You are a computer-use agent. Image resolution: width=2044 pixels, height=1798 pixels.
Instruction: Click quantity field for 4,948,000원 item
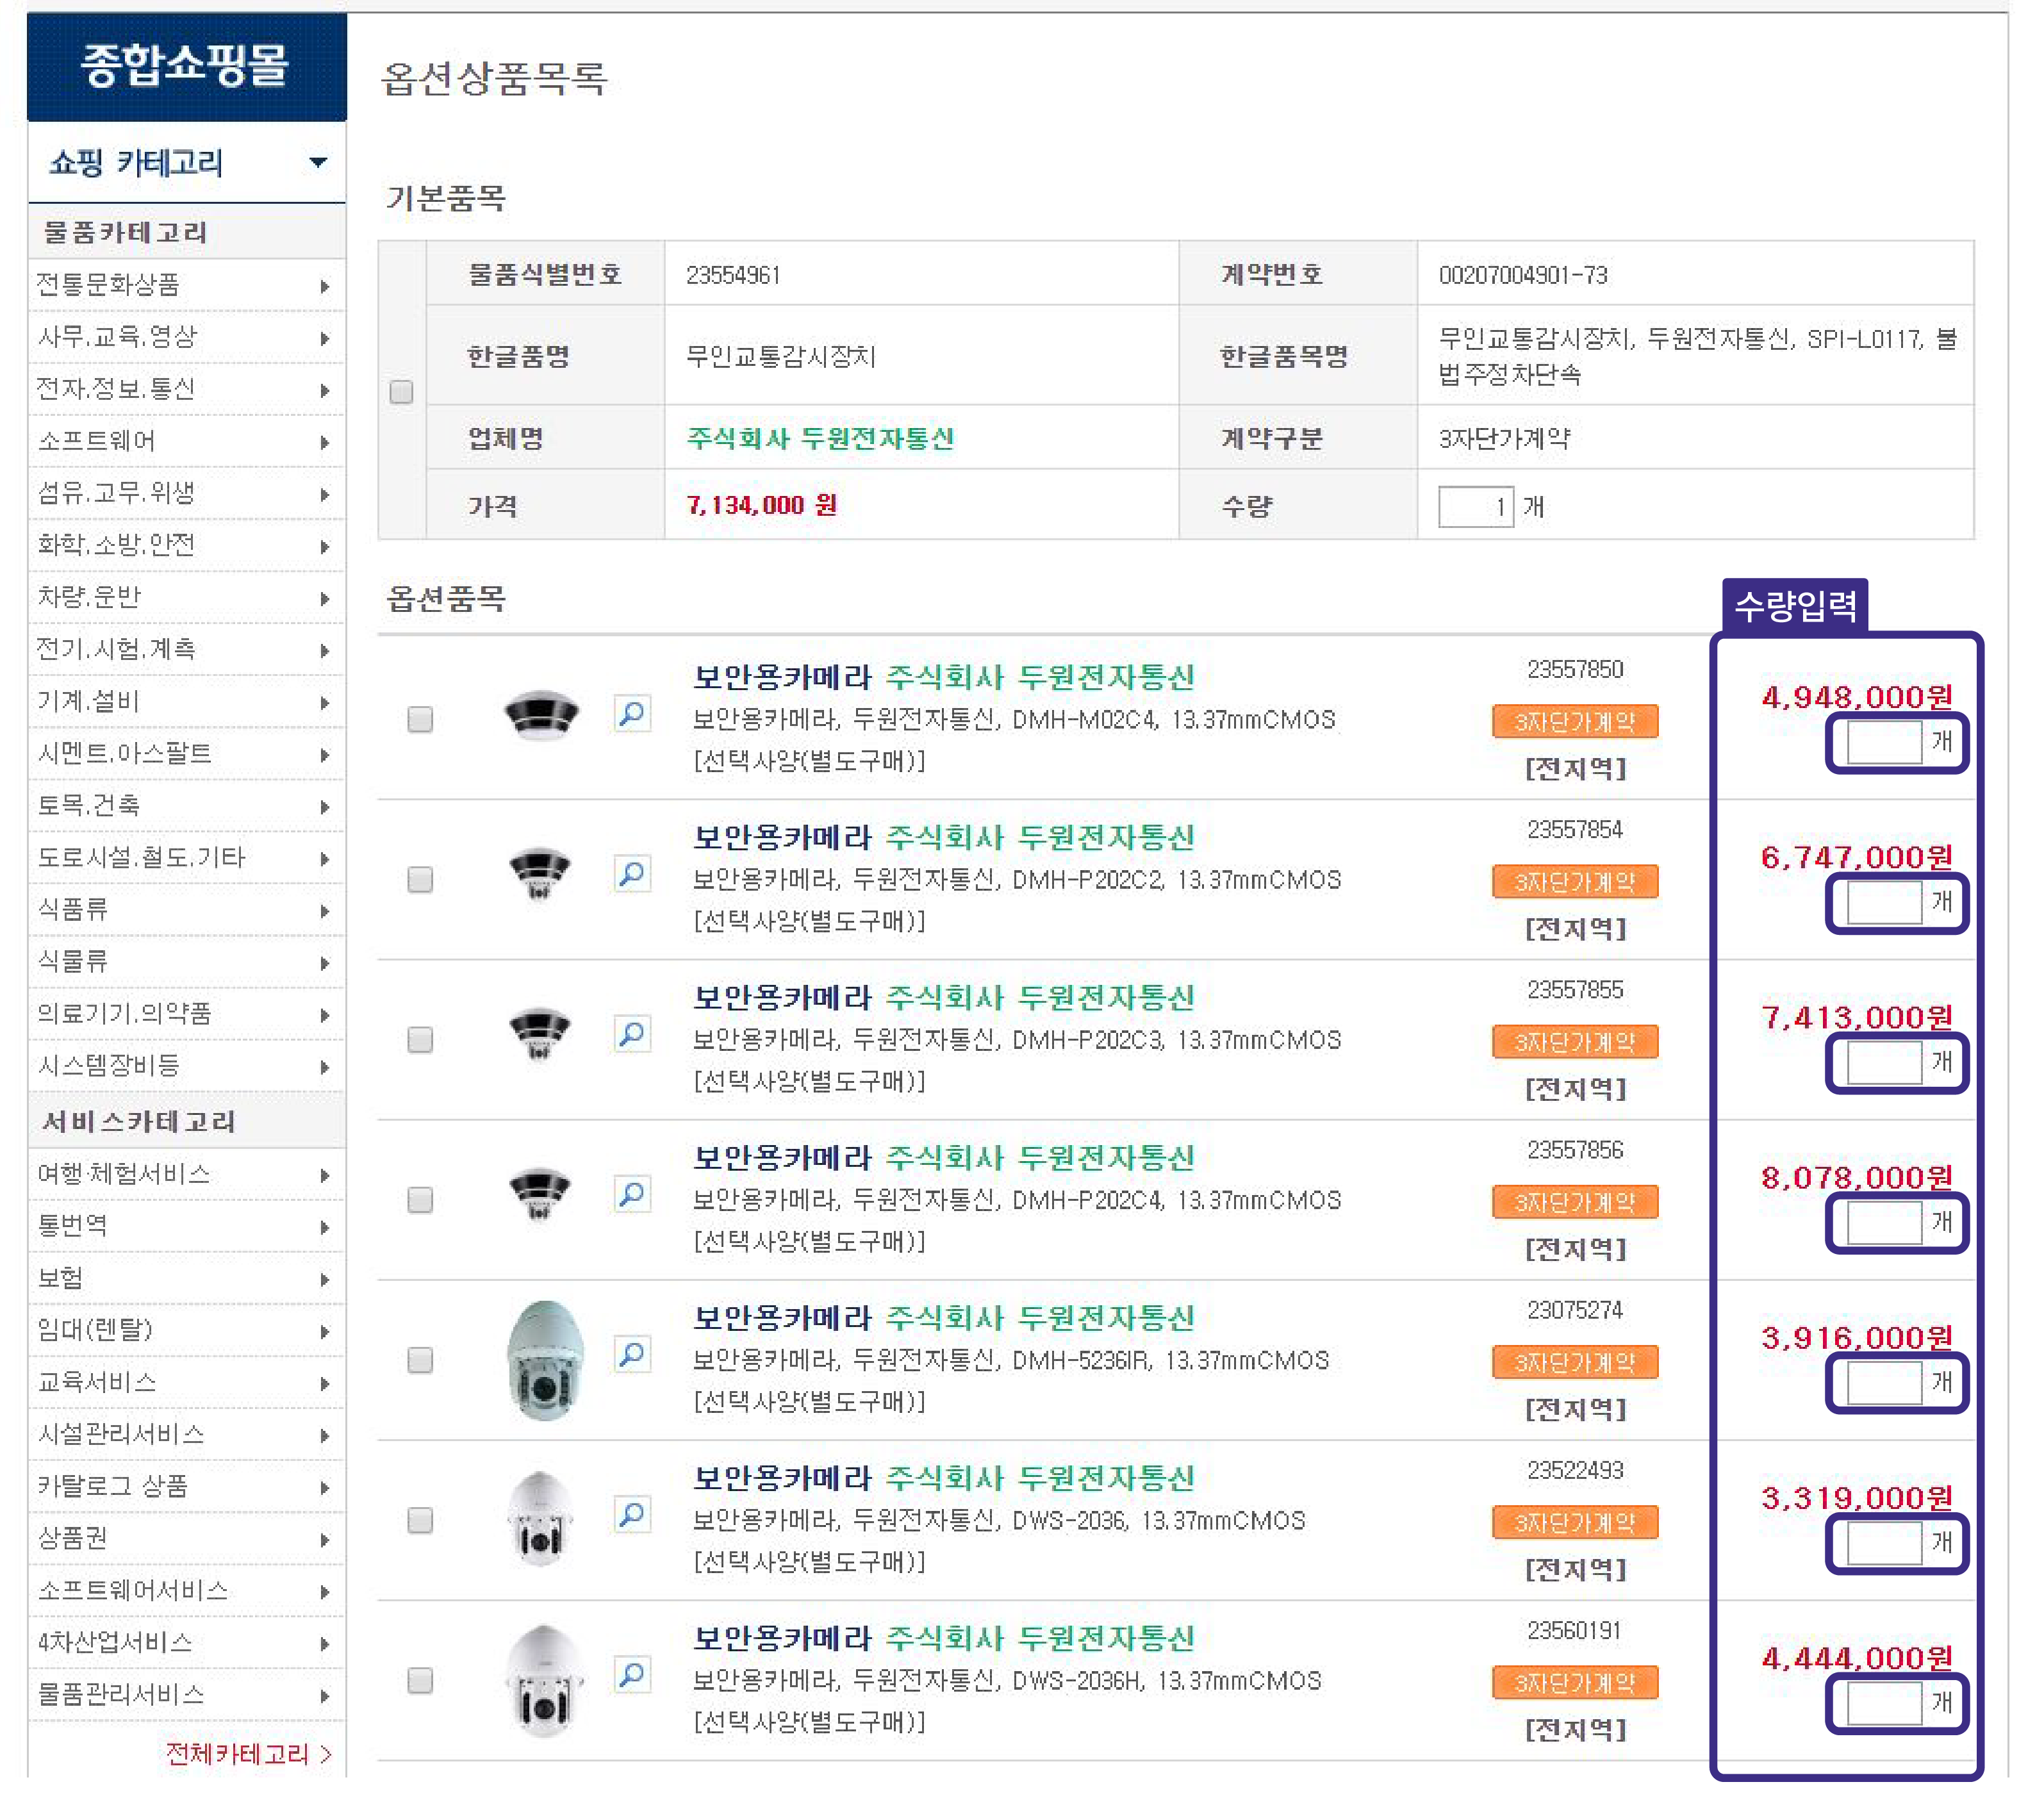[1884, 742]
